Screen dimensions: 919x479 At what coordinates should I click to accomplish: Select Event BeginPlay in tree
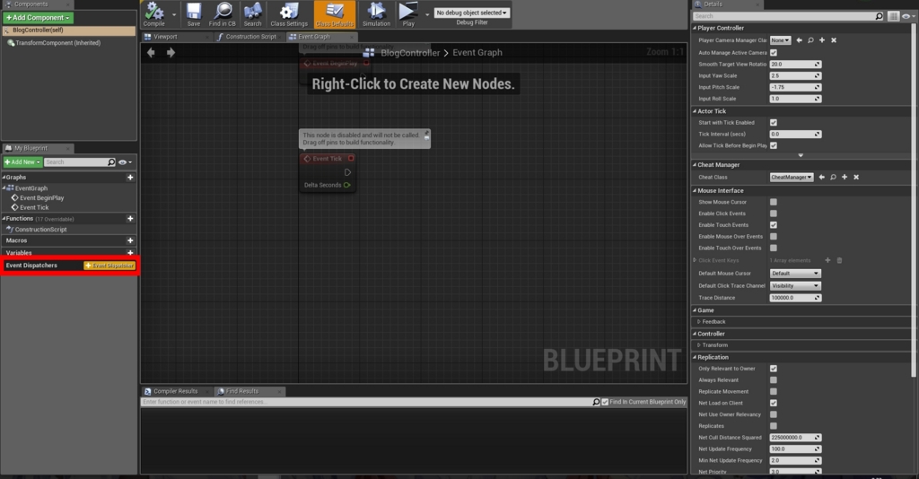pos(41,198)
